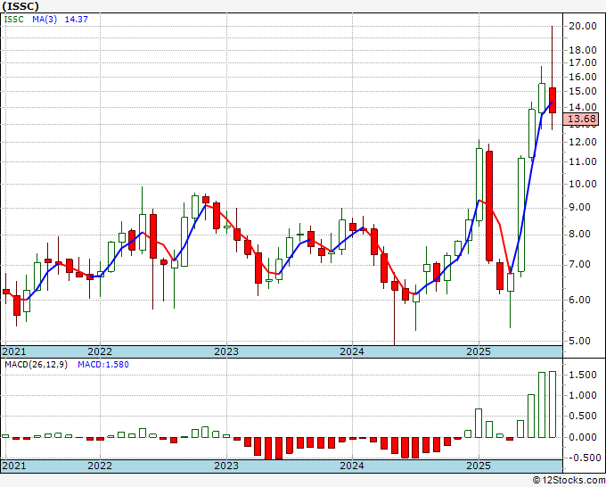This screenshot has width=606, height=487.
Task: Click the 7.00 price axis label
Action: click(x=579, y=265)
